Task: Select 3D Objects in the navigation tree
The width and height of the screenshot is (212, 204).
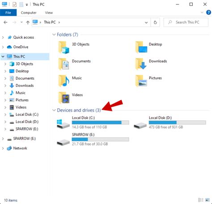Action: [25, 64]
